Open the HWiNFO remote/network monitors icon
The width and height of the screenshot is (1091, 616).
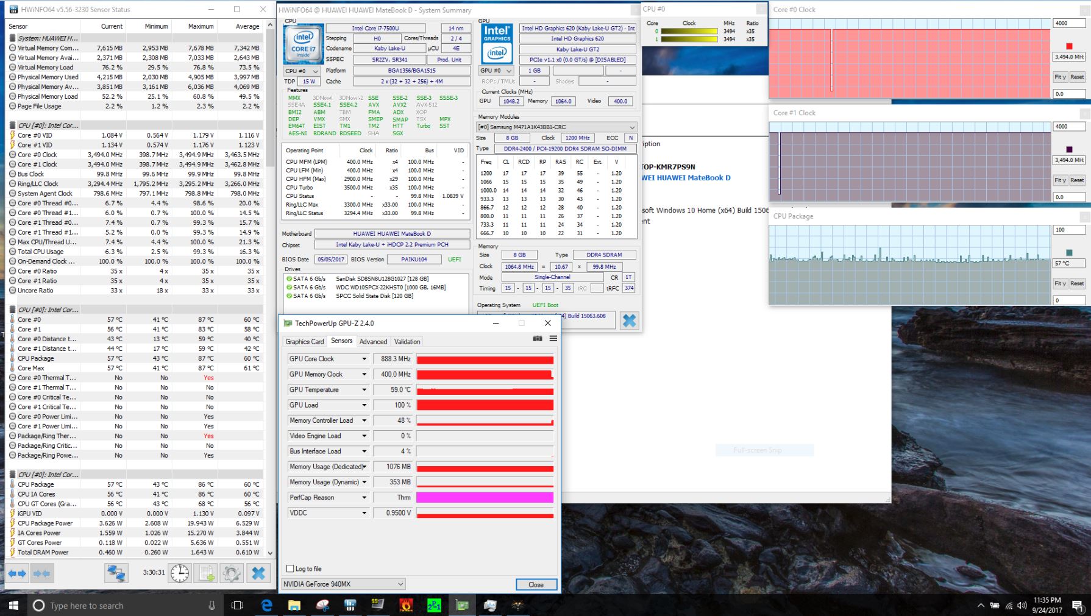tap(116, 573)
